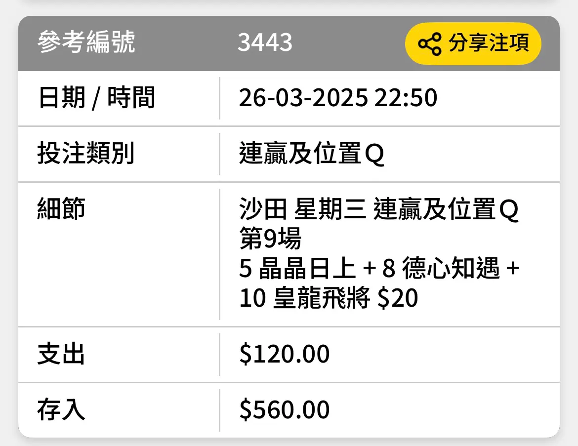Viewport: 578px width, 446px height.
Task: Select the reference number 3443
Action: click(x=265, y=42)
